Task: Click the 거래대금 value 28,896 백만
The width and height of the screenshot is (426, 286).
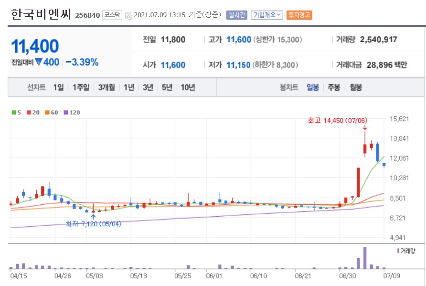Action: (387, 65)
